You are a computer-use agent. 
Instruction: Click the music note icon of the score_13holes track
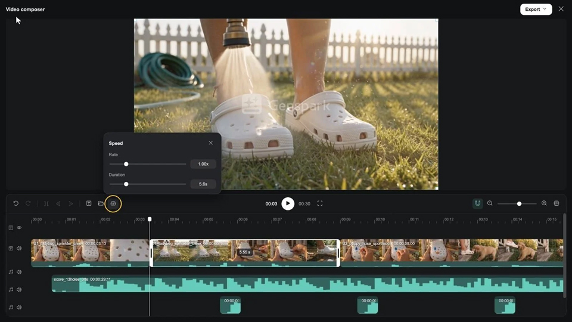click(x=11, y=290)
